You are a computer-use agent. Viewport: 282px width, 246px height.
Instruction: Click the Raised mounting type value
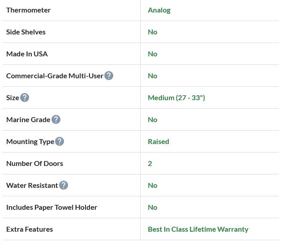pos(158,141)
